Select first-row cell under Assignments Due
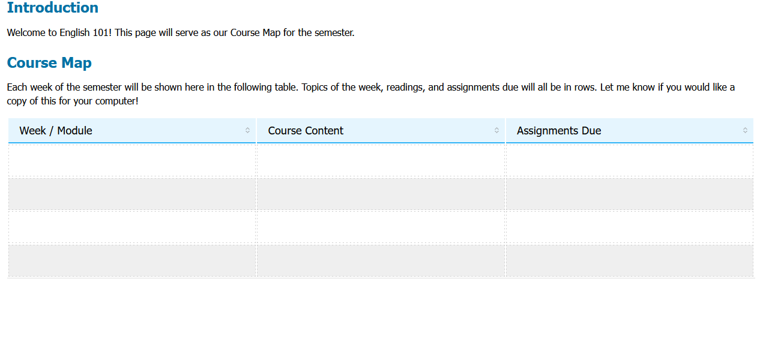 coord(629,160)
